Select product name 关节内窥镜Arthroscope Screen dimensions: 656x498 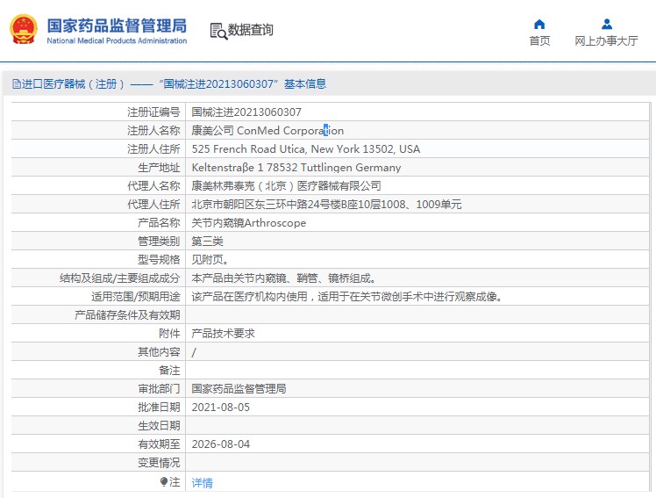(248, 223)
